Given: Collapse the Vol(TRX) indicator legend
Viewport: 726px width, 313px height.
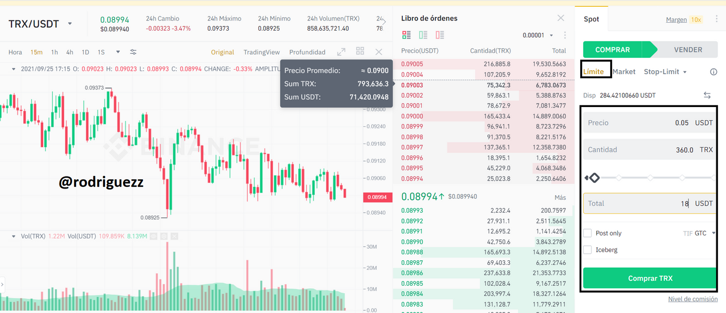Looking at the screenshot, I should (14, 236).
